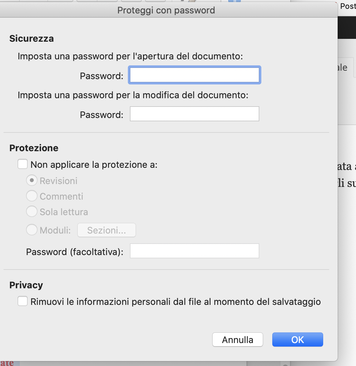Select the Revisioni radio button

32,181
